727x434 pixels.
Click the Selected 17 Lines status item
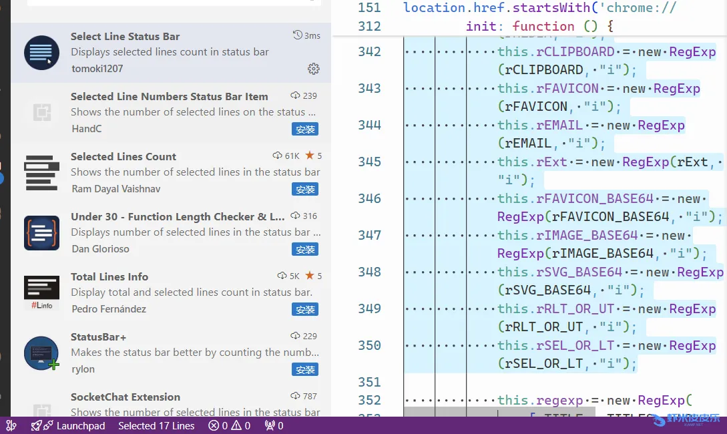156,425
